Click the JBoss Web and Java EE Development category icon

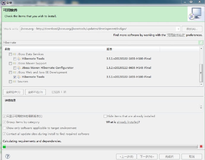tap(15, 72)
